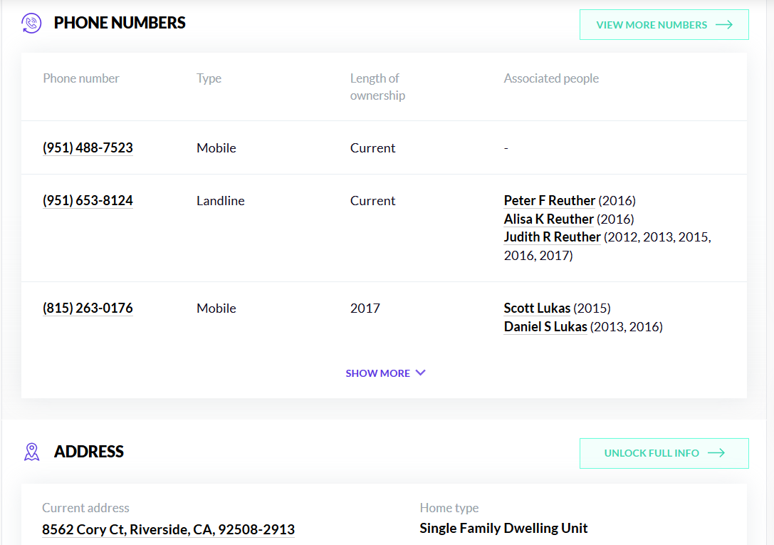Click the circled phone icon beside PHONE NUMBERS heading
This screenshot has height=545, width=774.
31,23
